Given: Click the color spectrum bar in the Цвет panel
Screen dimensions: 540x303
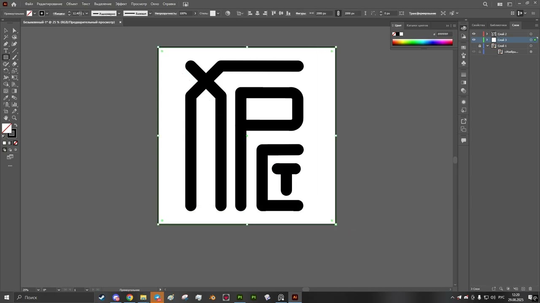Looking at the screenshot, I should pos(422,42).
